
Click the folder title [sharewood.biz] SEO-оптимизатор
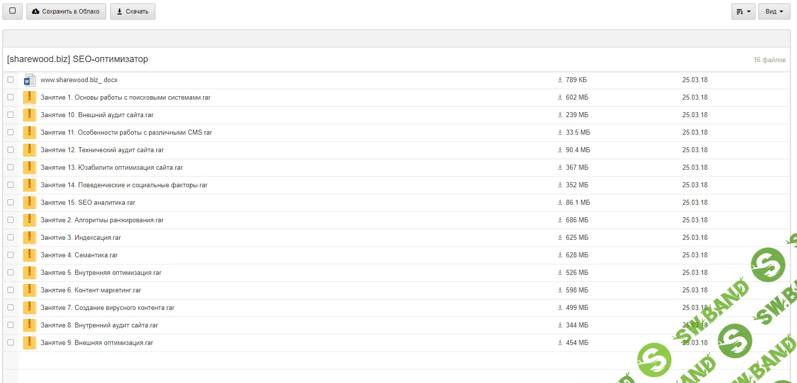[78, 59]
